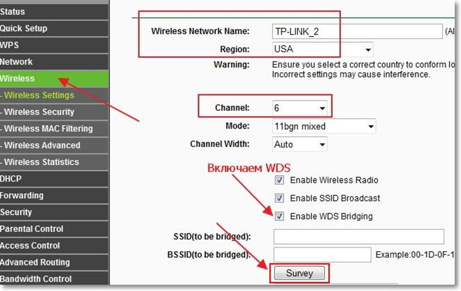
Task: Click the BSSID (to be bridged) field
Action: point(322,255)
